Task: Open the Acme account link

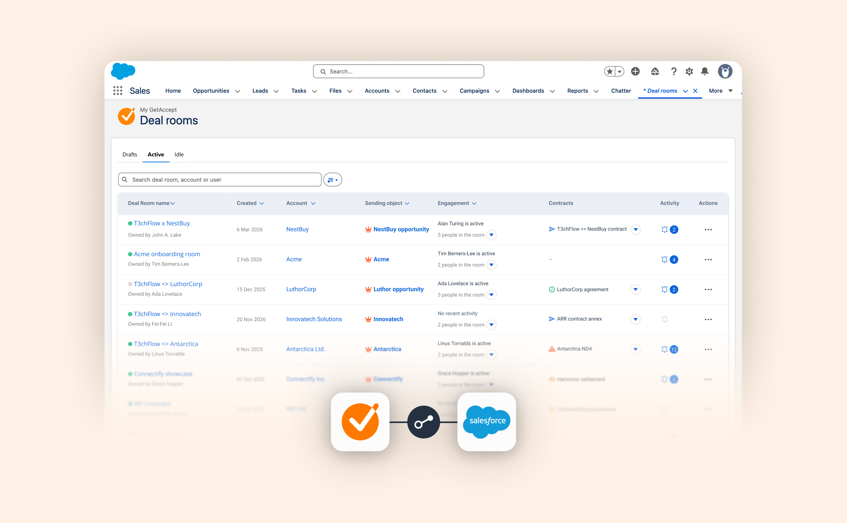Action: [x=294, y=259]
